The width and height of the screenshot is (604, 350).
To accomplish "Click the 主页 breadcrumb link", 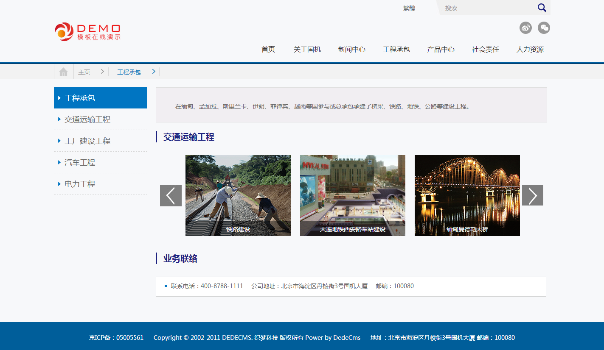I will coord(84,72).
